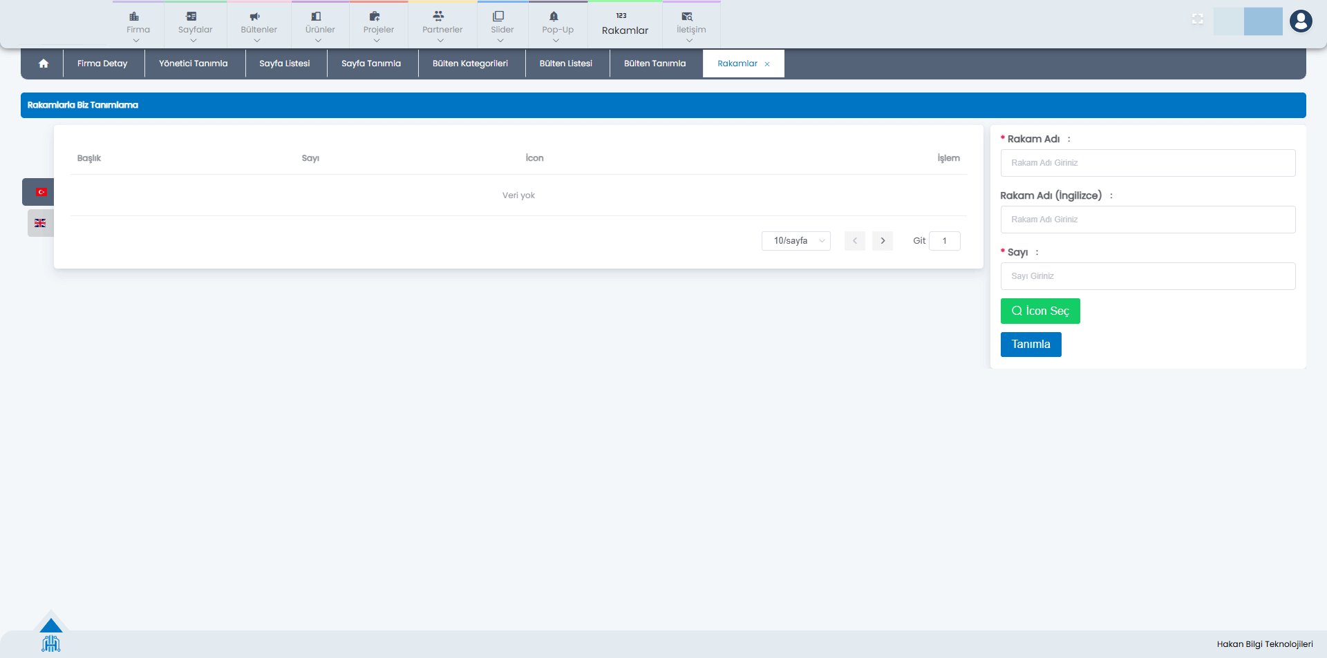This screenshot has width=1327, height=658.
Task: Switch to the Firma Detay tab
Action: click(x=102, y=64)
